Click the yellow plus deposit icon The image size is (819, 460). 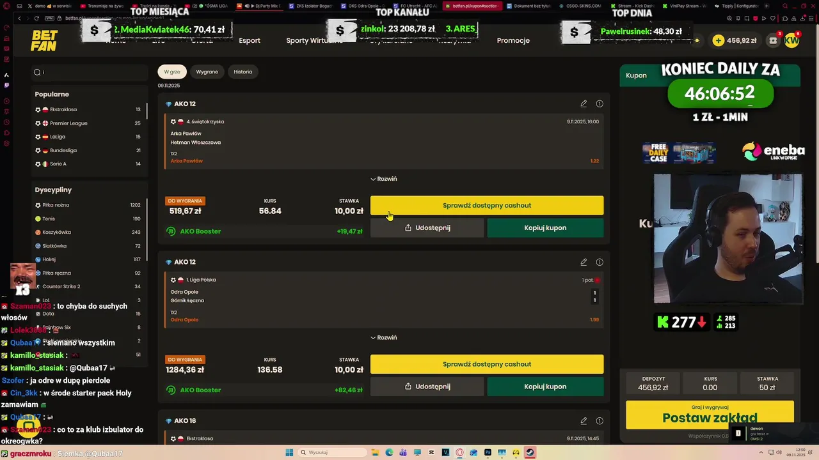tap(719, 40)
